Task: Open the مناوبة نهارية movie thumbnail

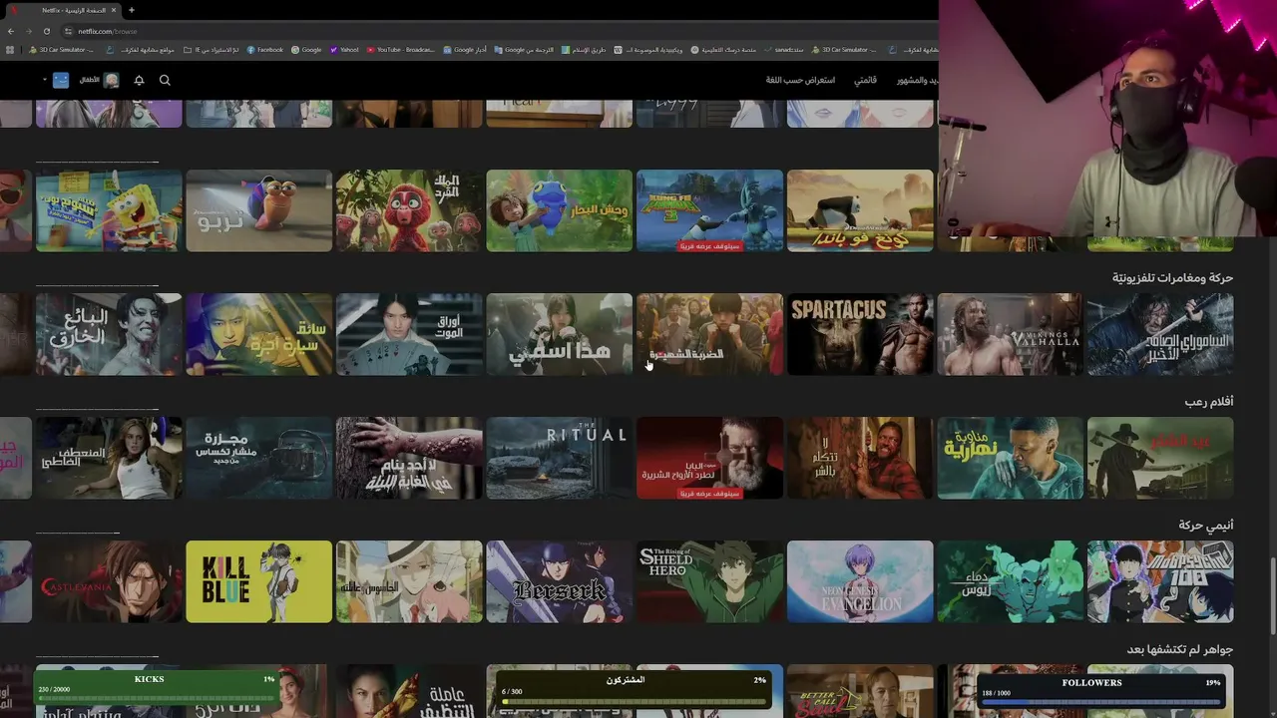Action: [1010, 458]
